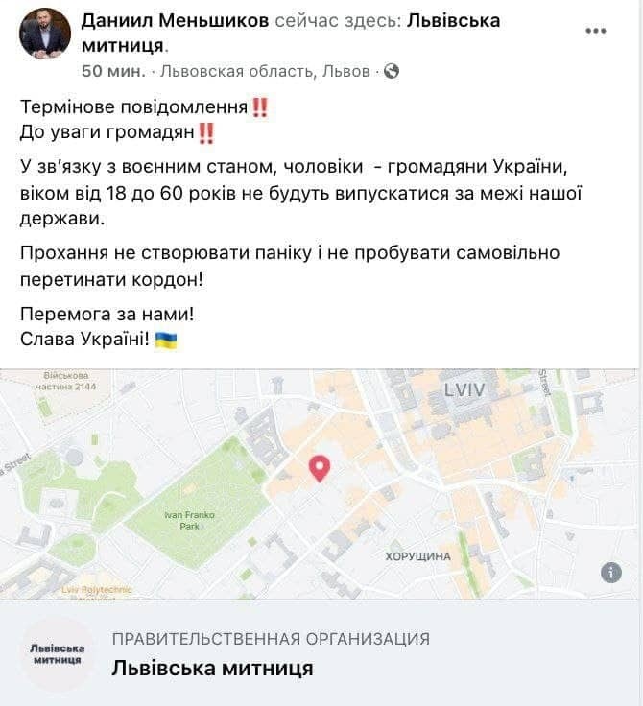Click the LVIV city label on the map
The height and width of the screenshot is (706, 643).
tap(464, 390)
